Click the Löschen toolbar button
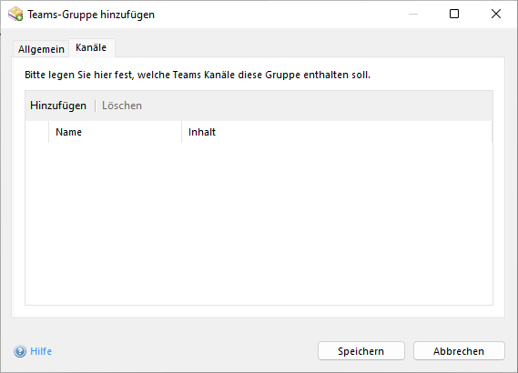Screen dimensions: 518x373 (x=122, y=106)
